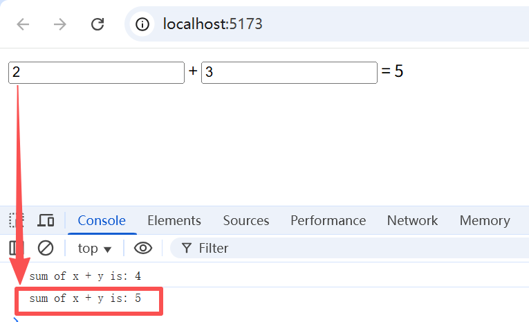Open the Performance tab
This screenshot has height=322, width=529.
pyautogui.click(x=328, y=221)
